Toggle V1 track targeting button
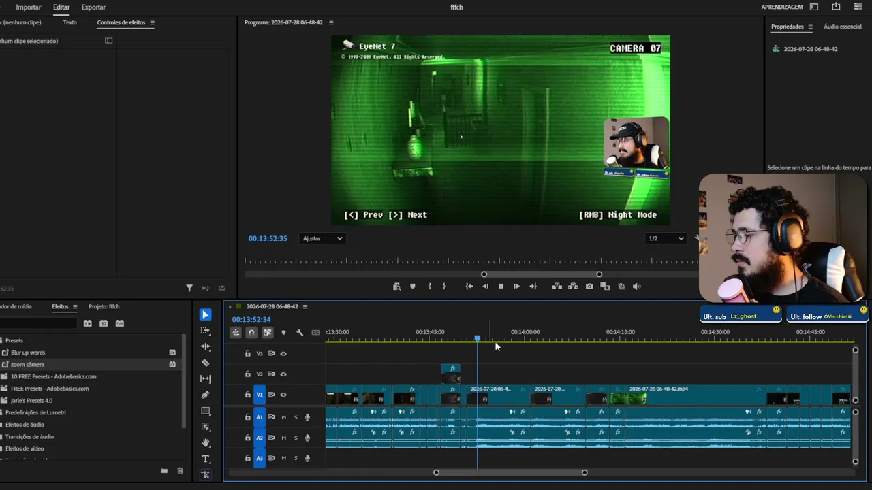This screenshot has height=490, width=872. tap(260, 395)
